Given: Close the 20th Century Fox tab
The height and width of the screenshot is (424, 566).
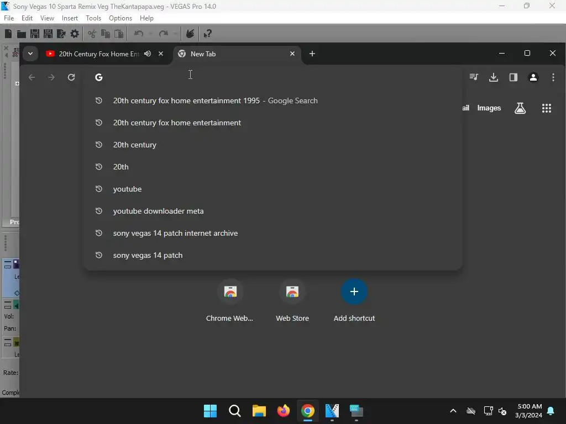Looking at the screenshot, I should click(x=161, y=54).
